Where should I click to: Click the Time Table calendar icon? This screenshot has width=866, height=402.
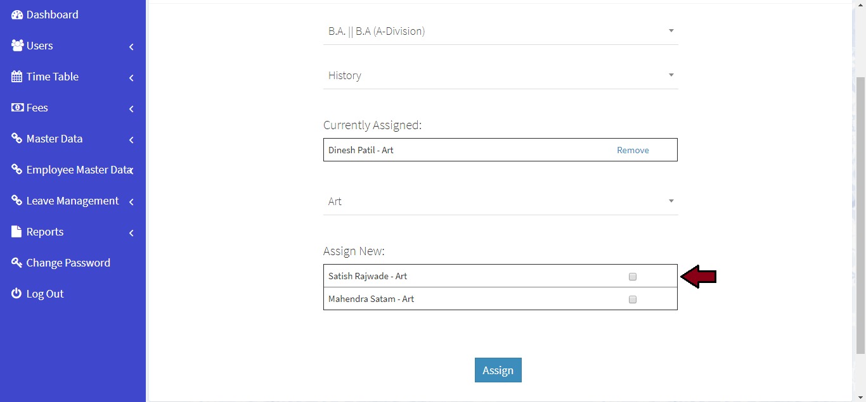(17, 77)
